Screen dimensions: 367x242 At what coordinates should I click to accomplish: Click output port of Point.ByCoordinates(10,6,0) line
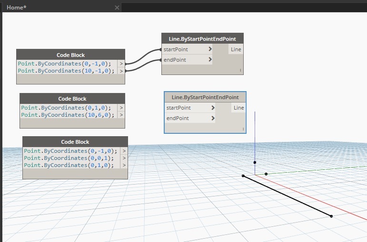pos(121,115)
